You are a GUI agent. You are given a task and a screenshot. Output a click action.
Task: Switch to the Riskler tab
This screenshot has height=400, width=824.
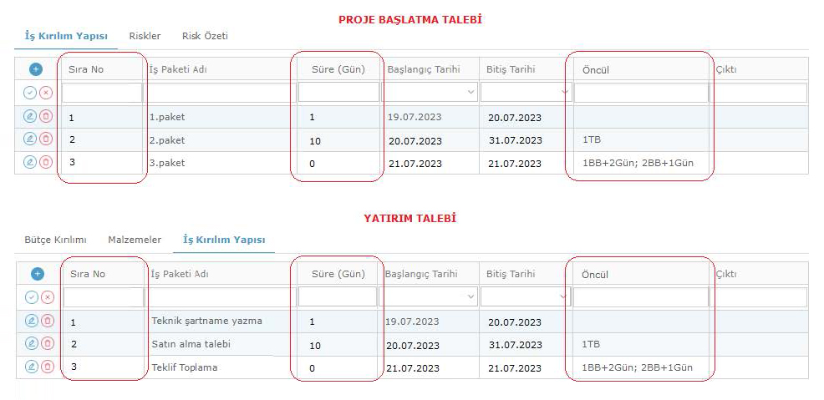point(145,36)
